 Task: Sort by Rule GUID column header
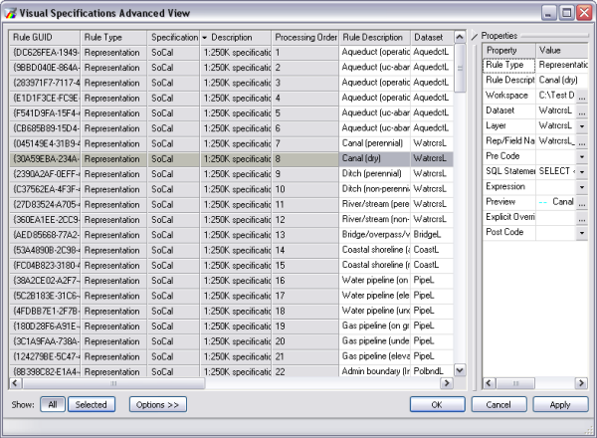coord(45,37)
